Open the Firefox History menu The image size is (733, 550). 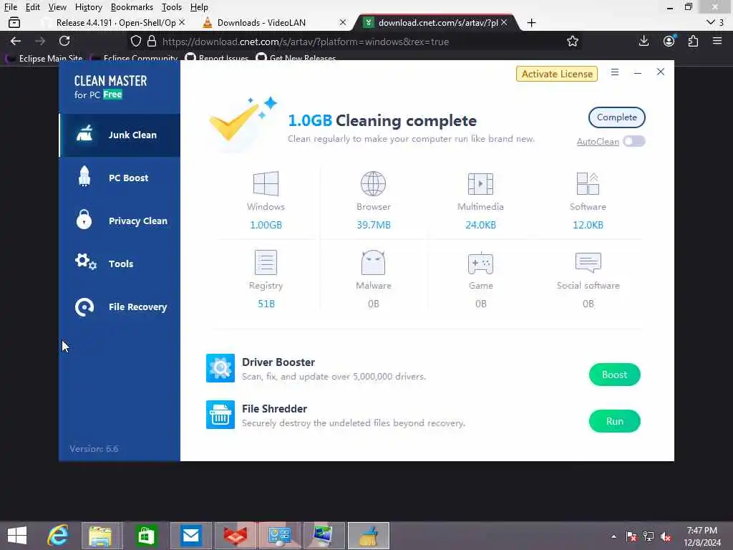(88, 7)
